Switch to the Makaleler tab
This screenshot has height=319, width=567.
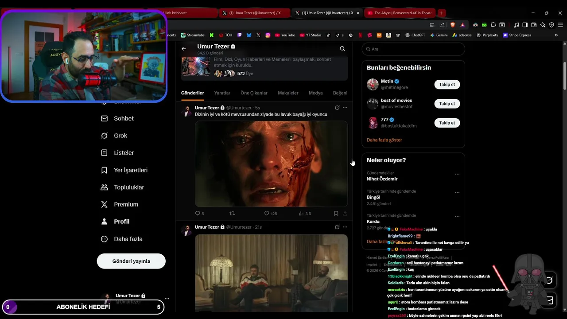288,93
